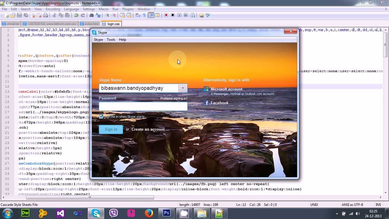This screenshot has width=389, height=219.
Task: Sign in with Microsoft account
Action: click(226, 89)
